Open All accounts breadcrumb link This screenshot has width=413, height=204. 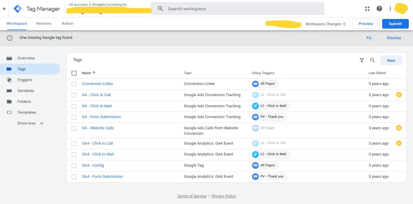[x=78, y=5]
